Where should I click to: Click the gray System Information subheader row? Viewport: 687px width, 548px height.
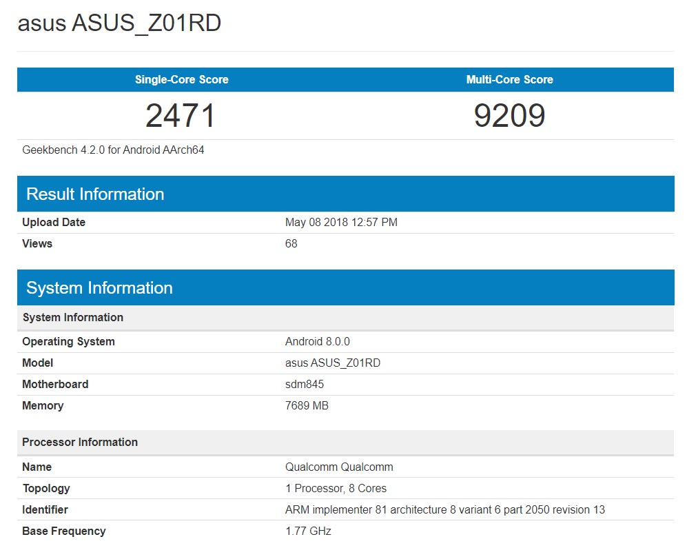pyautogui.click(x=346, y=317)
